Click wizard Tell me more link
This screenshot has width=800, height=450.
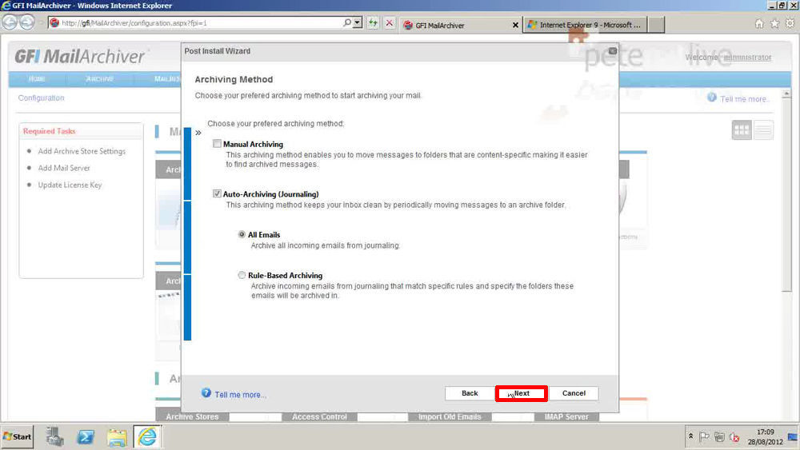[240, 395]
